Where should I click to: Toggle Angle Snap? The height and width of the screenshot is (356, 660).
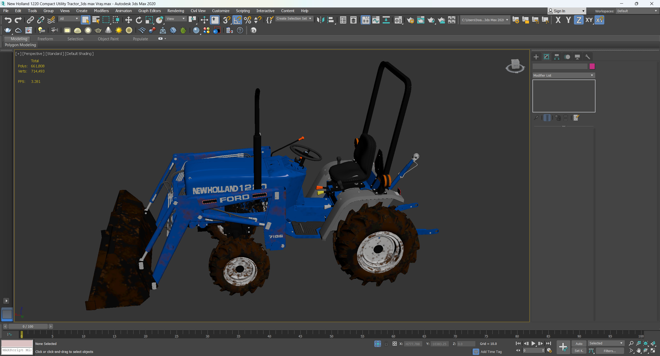[237, 20]
